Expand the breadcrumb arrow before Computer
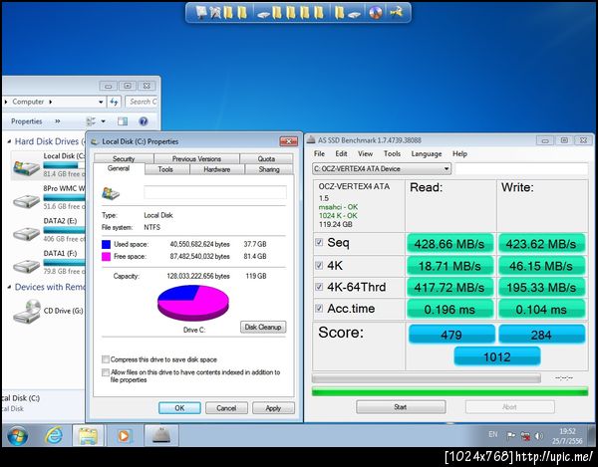 click(x=6, y=102)
